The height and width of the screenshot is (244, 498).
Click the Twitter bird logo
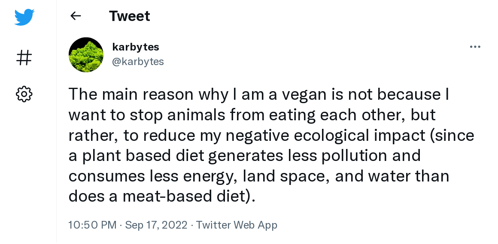pyautogui.click(x=24, y=17)
